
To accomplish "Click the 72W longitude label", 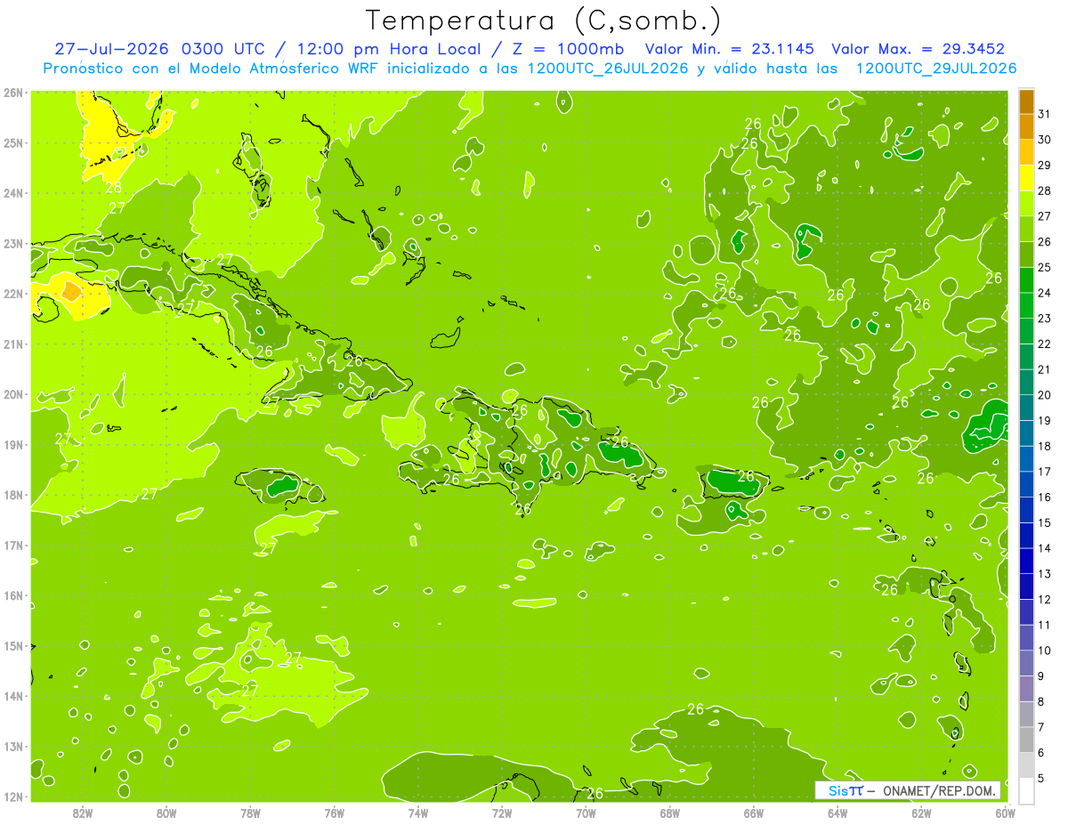I will (x=501, y=813).
